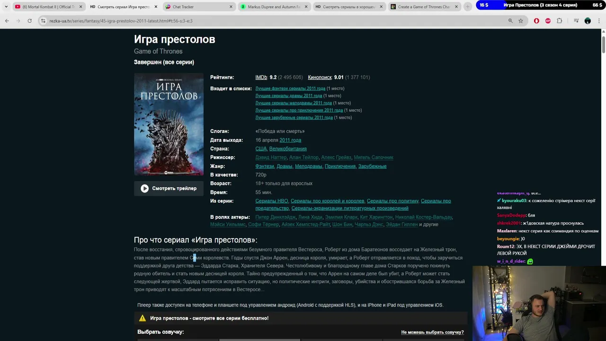The height and width of the screenshot is (341, 606).
Task: Open actress Софи Тёрнер link
Action: [263, 224]
